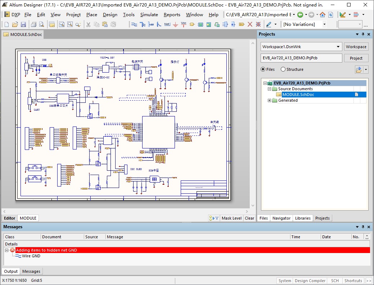Click the Mask Level button

tap(231, 218)
